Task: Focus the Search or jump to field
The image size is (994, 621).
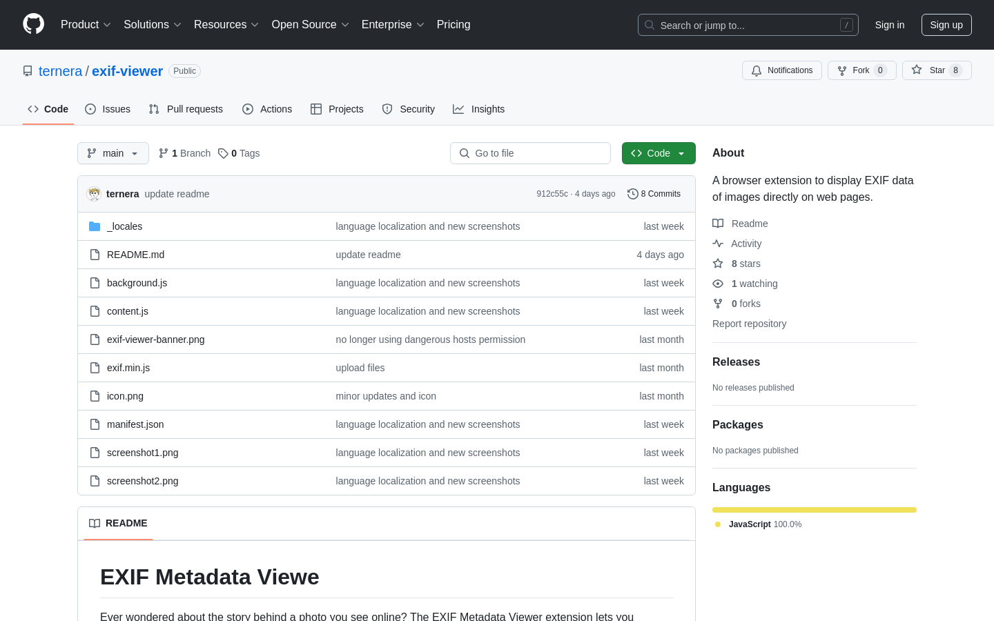Action: click(x=748, y=25)
